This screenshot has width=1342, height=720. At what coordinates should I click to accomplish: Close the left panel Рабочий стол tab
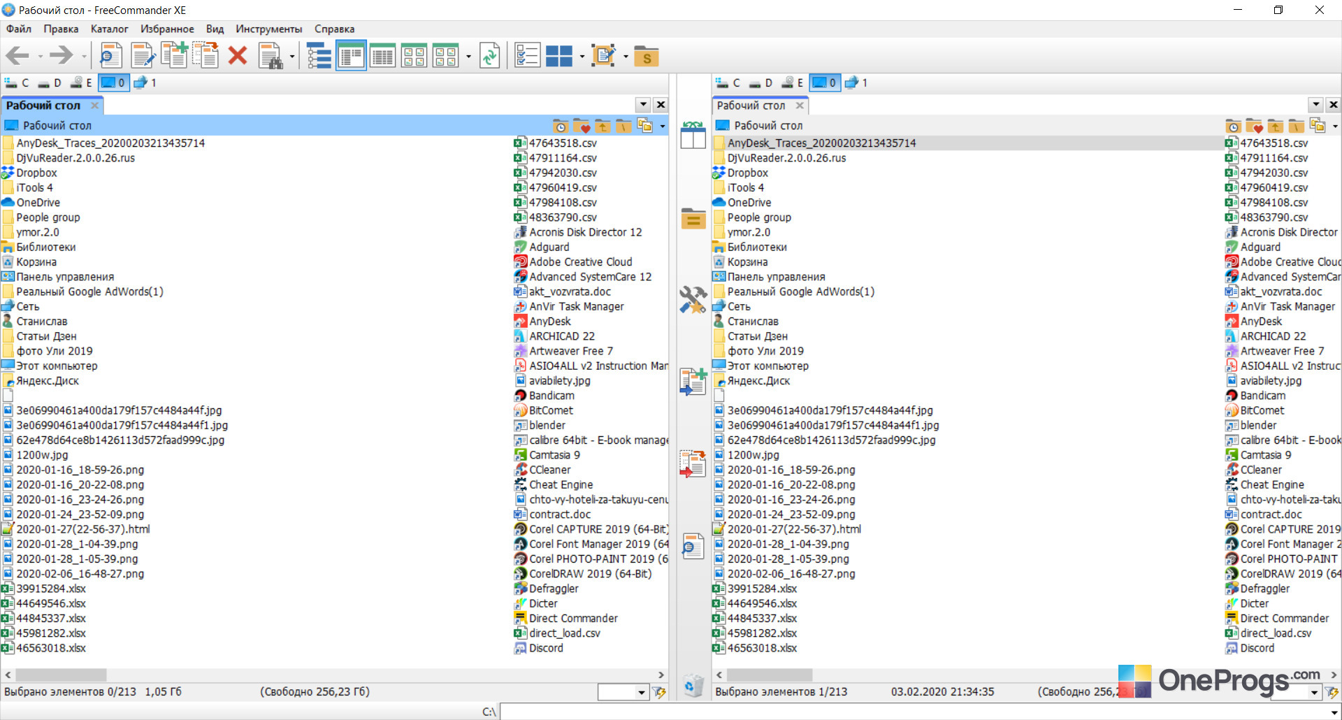[x=94, y=106]
